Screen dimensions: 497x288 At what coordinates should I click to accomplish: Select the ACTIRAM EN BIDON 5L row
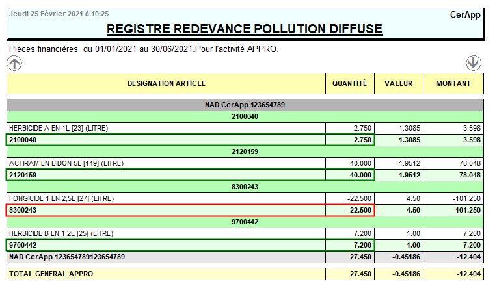(x=166, y=163)
